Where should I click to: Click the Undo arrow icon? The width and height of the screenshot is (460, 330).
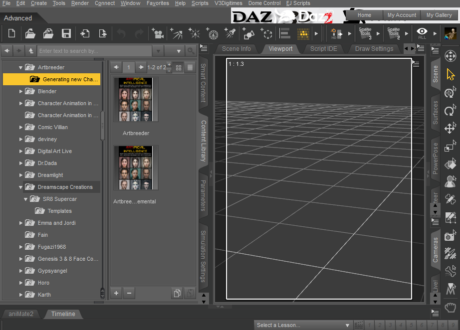(121, 33)
